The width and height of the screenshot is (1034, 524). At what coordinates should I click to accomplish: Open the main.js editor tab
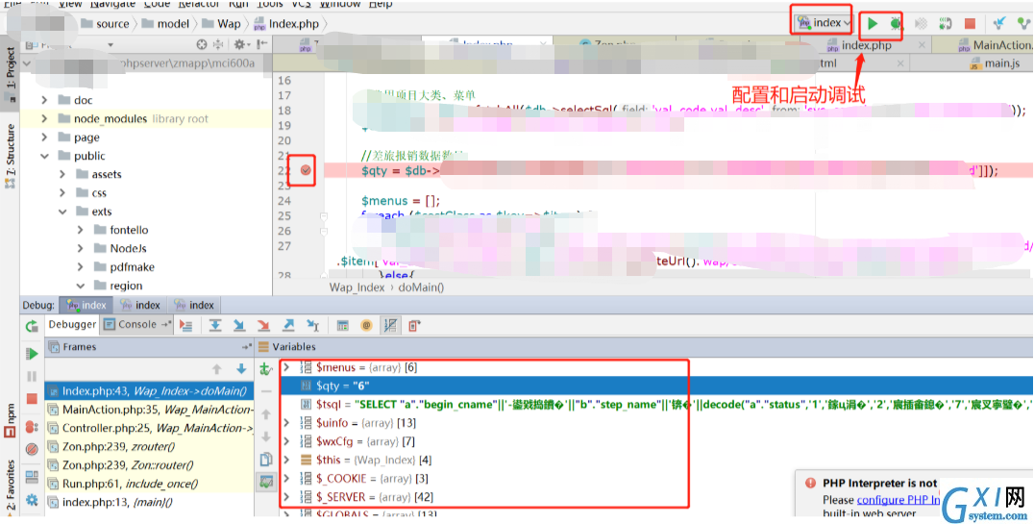pos(996,63)
